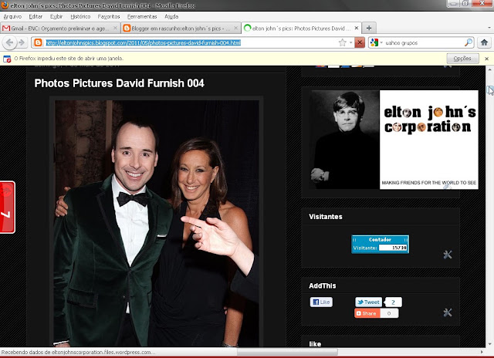Open the Arquivo menu
Viewport: 494px width, 358px height.
pyautogui.click(x=12, y=16)
